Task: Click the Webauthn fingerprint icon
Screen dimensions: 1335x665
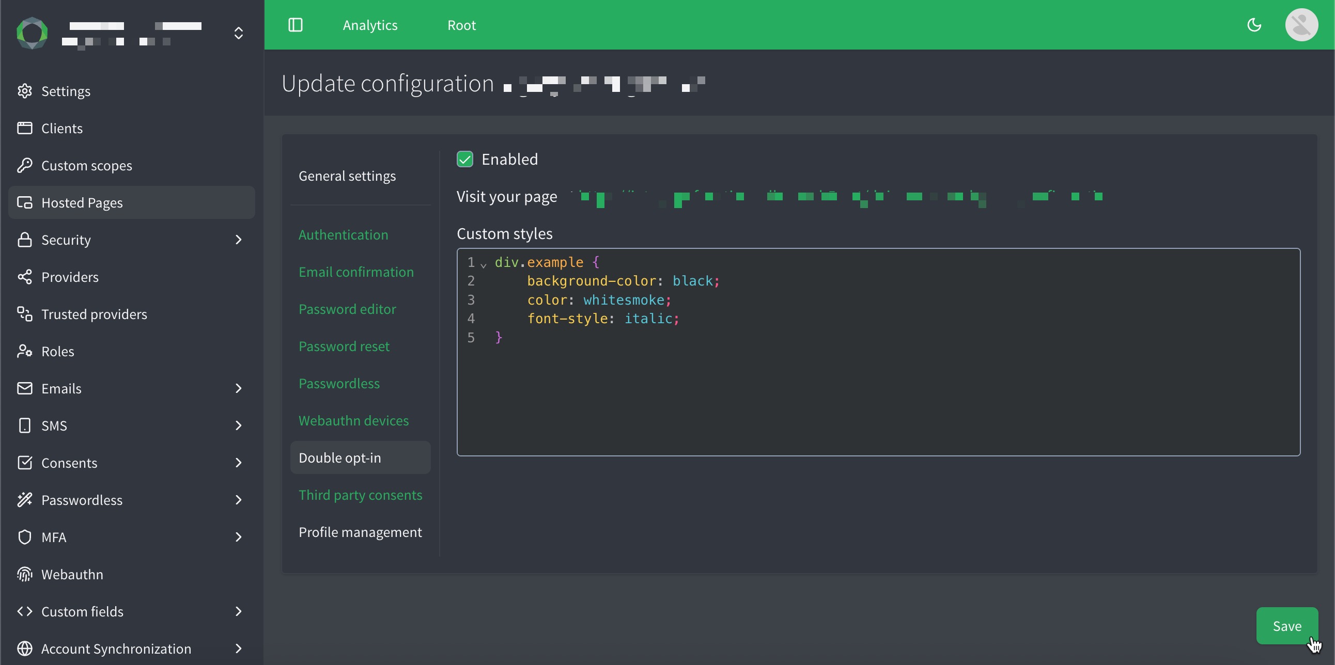Action: click(25, 574)
